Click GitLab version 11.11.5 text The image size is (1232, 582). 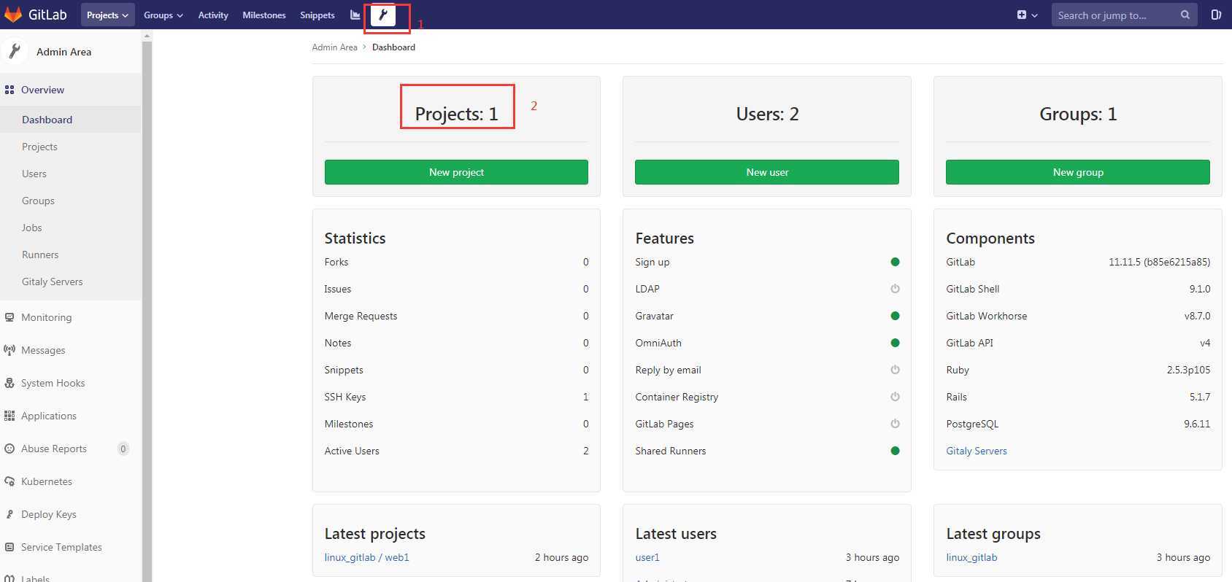1159,262
